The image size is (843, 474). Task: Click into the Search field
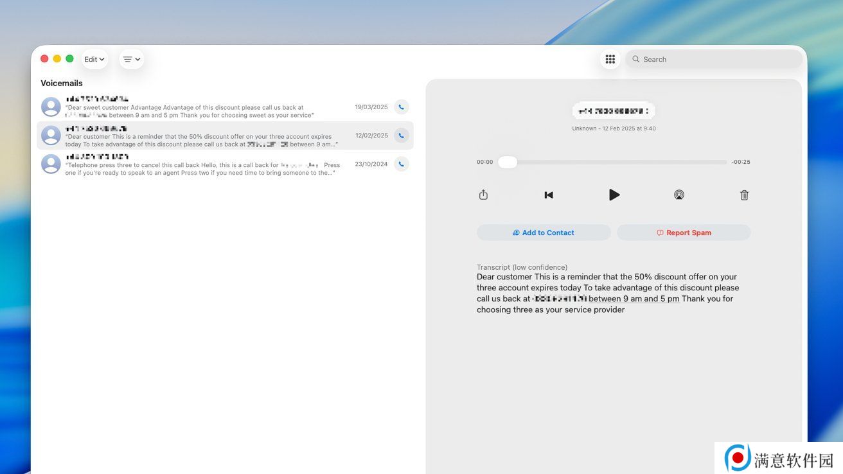click(x=713, y=59)
